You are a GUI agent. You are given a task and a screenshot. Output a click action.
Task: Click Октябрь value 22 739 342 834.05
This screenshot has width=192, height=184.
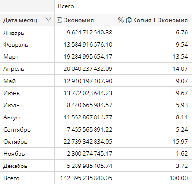click(88, 142)
